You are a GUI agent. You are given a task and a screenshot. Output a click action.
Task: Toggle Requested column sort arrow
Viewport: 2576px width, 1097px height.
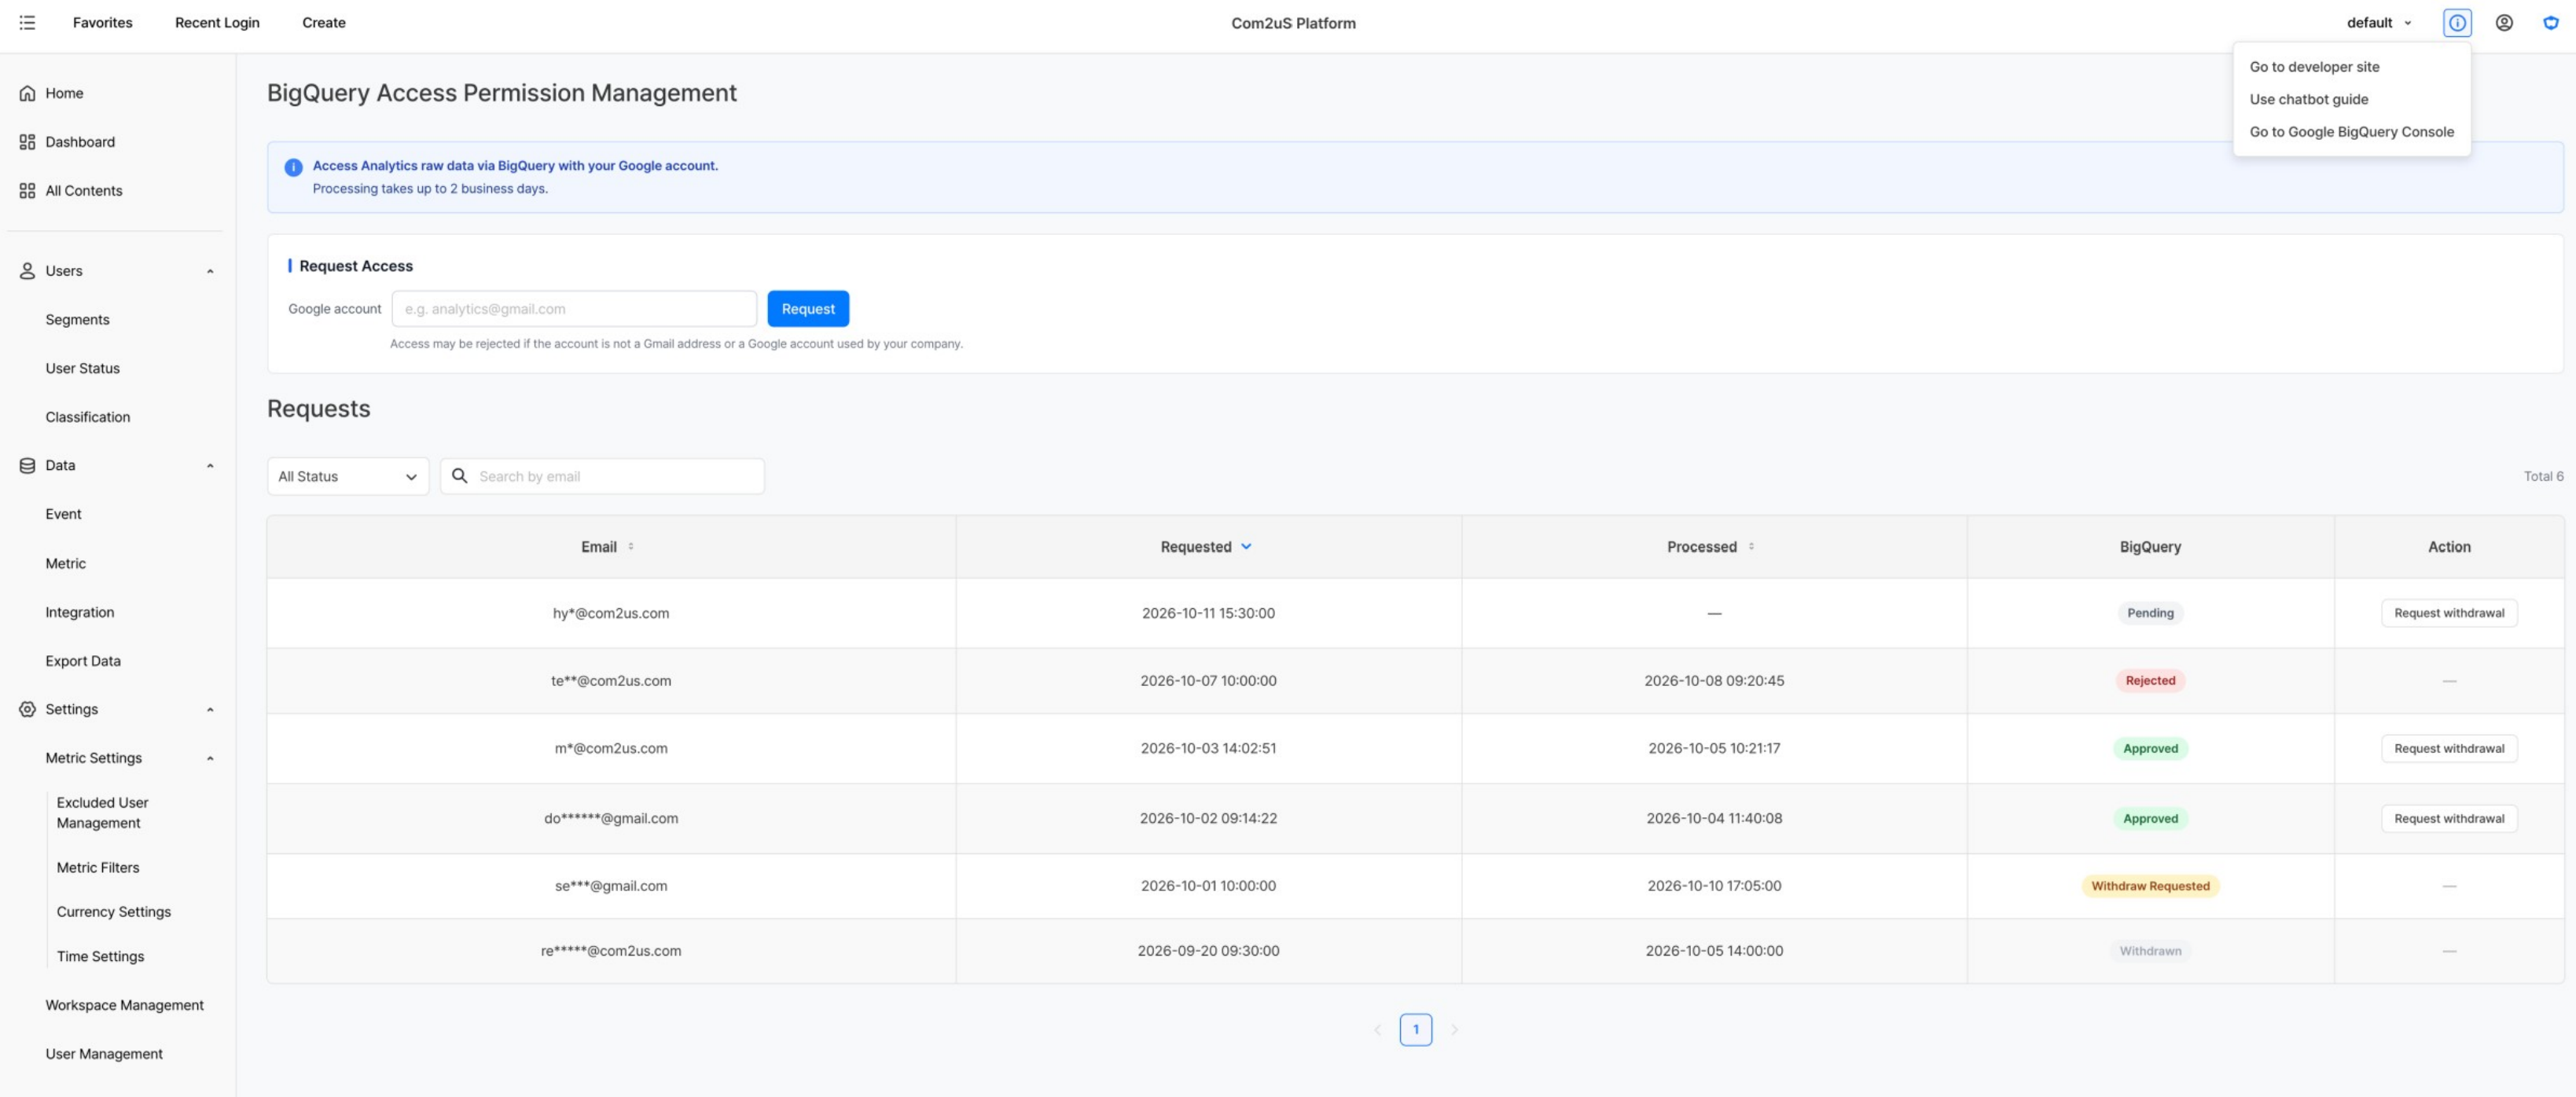coord(1246,546)
